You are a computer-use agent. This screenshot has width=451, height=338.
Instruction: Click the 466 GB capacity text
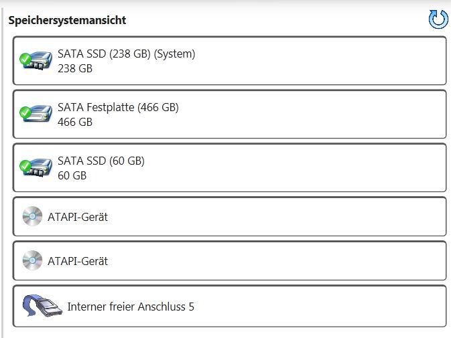pyautogui.click(x=75, y=122)
